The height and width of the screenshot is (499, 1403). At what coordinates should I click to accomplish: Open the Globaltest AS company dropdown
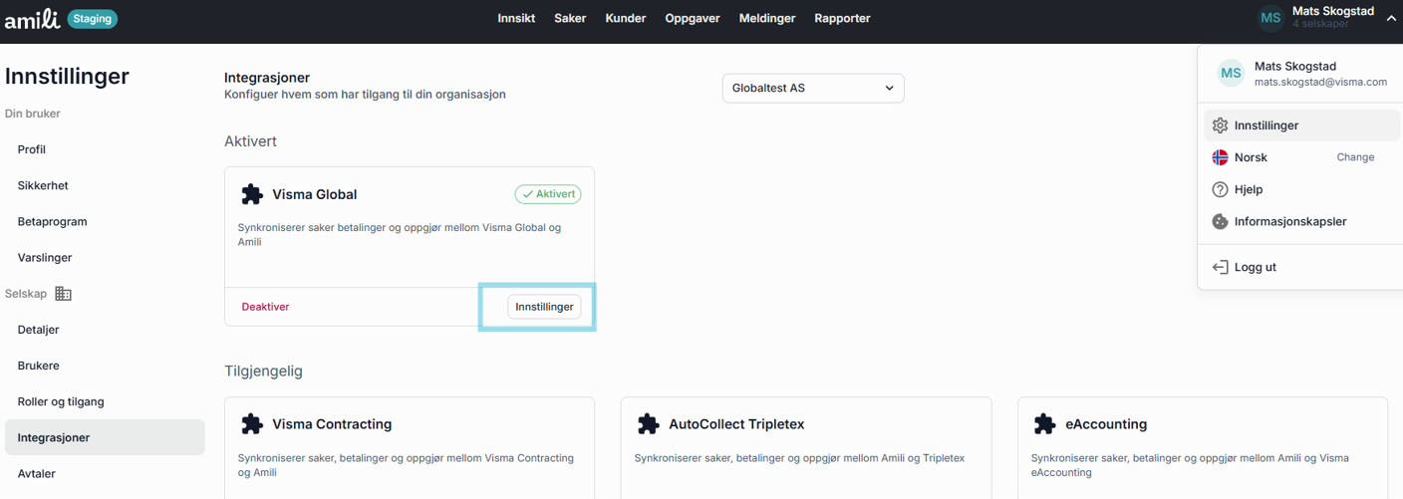point(813,88)
